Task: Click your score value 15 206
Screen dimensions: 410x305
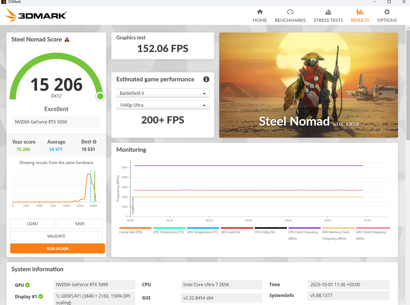Action: point(23,149)
